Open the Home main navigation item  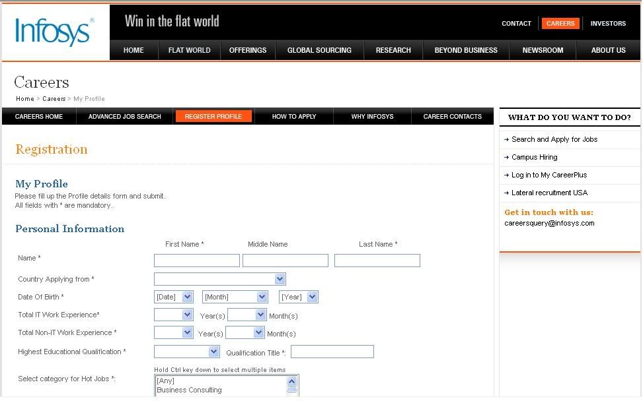[x=133, y=50]
